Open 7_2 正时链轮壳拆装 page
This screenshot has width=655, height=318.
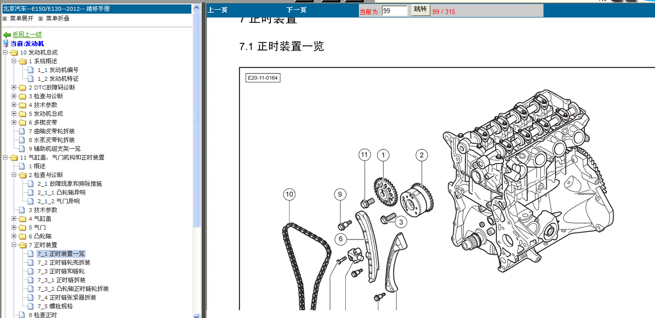click(64, 263)
